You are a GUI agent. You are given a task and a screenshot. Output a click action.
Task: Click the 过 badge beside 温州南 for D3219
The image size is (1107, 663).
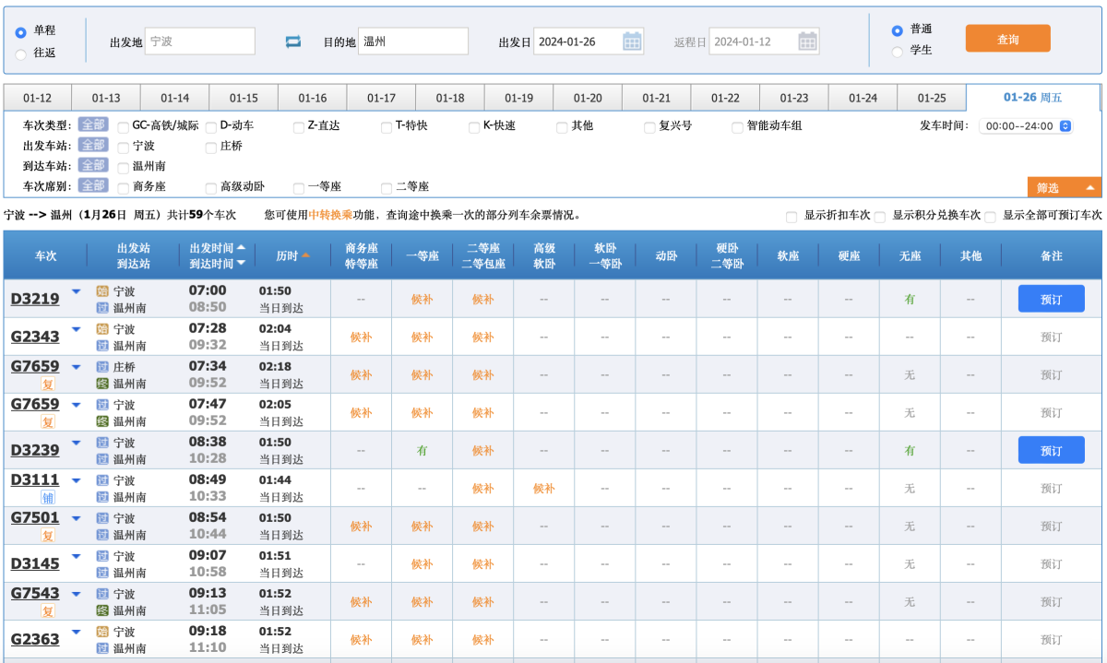coord(103,308)
